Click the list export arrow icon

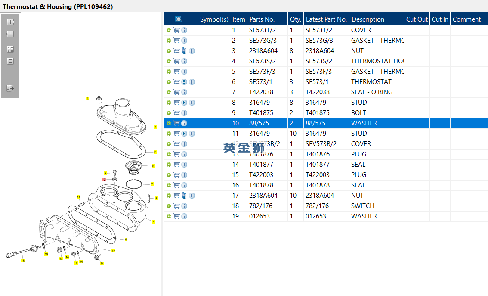pyautogui.click(x=10, y=88)
